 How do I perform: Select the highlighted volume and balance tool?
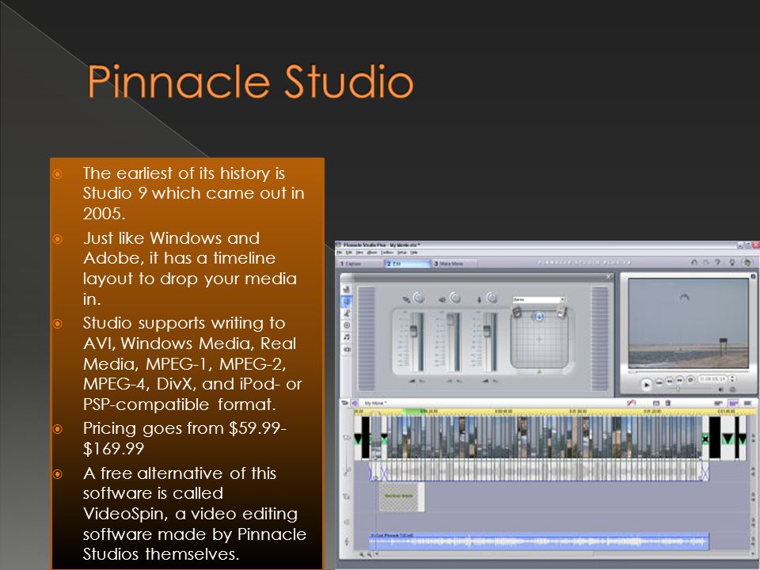point(347,301)
